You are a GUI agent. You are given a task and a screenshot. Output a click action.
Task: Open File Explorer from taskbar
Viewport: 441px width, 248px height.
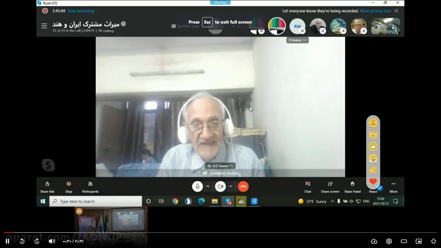point(215,201)
